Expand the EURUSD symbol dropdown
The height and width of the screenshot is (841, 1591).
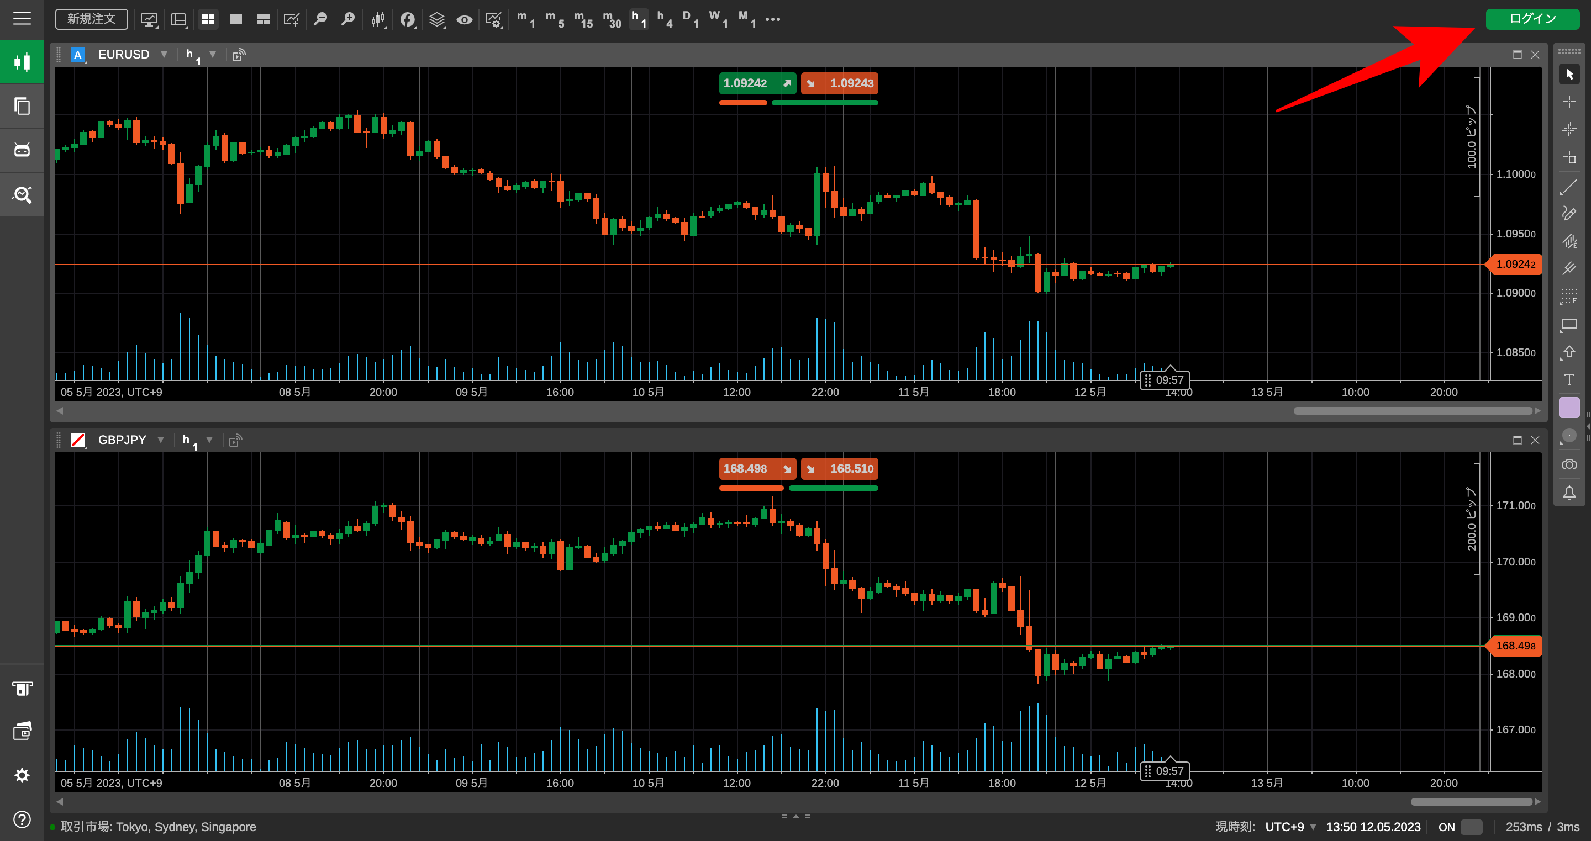point(164,54)
